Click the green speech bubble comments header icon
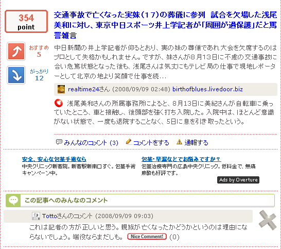Image resolution: width=281 pixels, height=249 pixels. pos(13,201)
